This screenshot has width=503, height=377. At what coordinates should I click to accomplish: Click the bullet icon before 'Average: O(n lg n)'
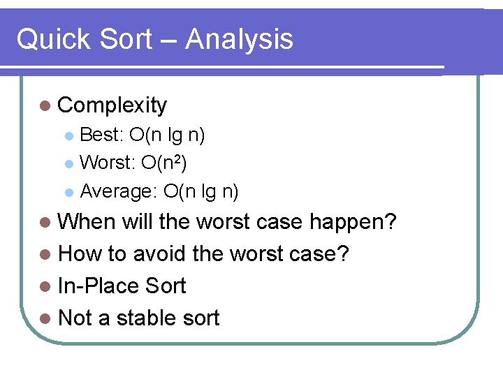(x=68, y=192)
